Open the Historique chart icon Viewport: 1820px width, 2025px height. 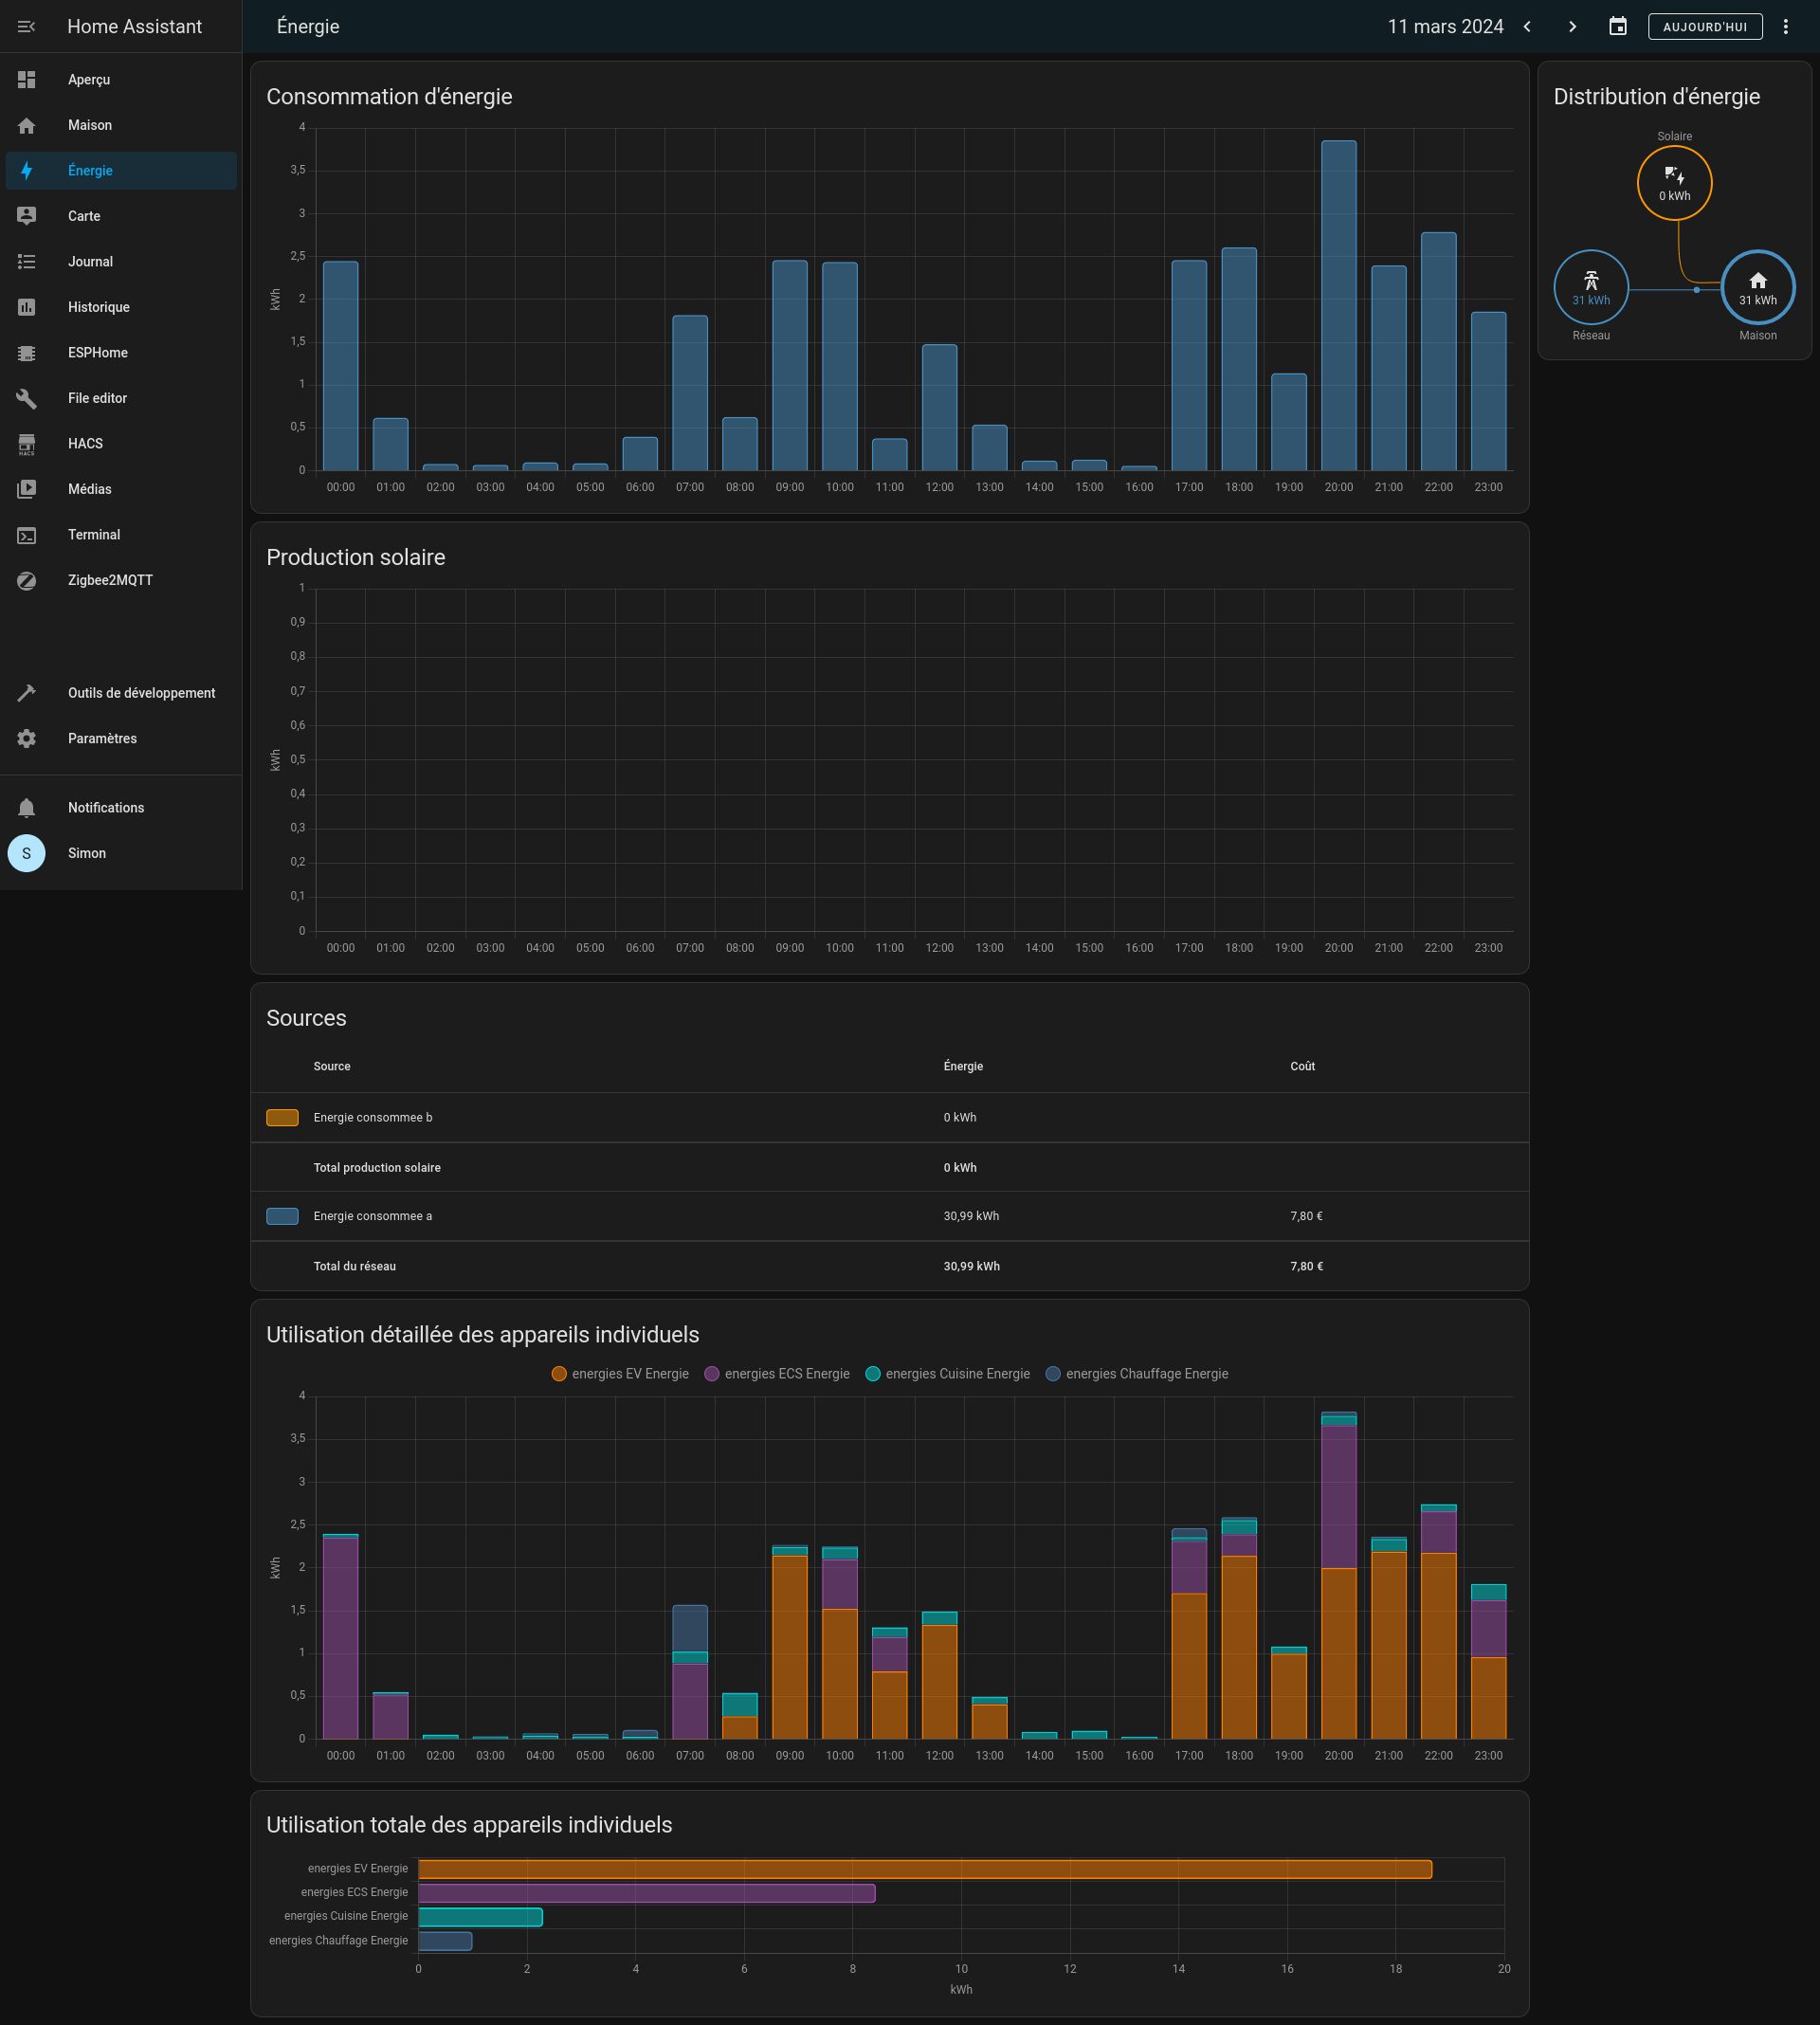(27, 307)
